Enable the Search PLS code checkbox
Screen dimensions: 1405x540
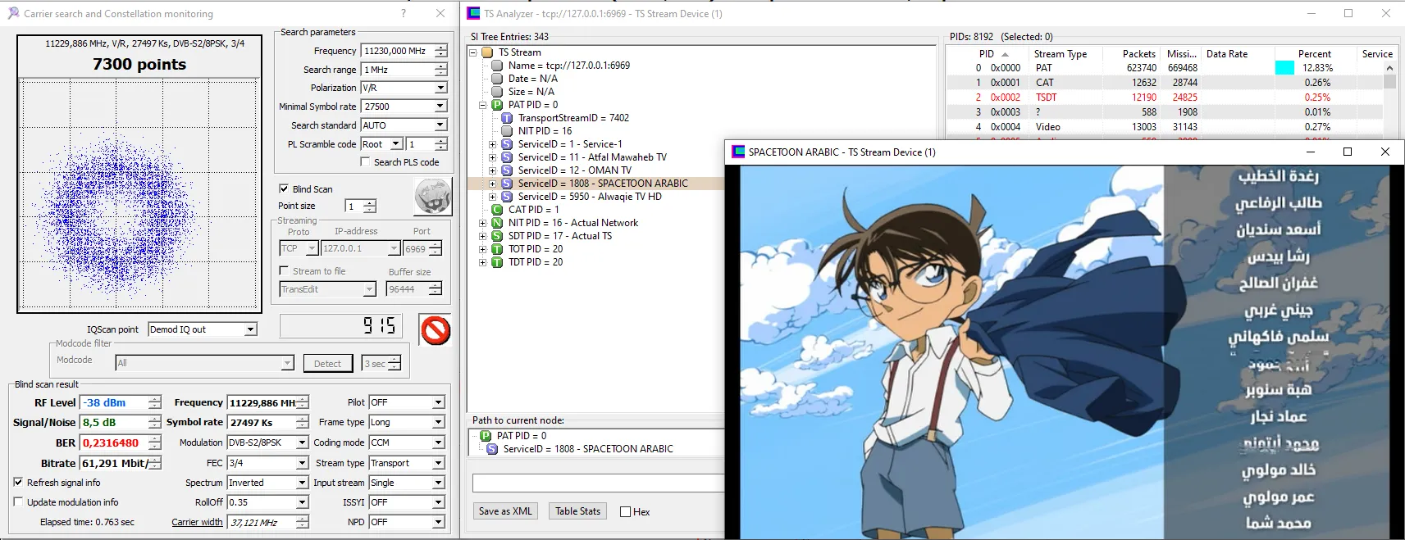(366, 162)
